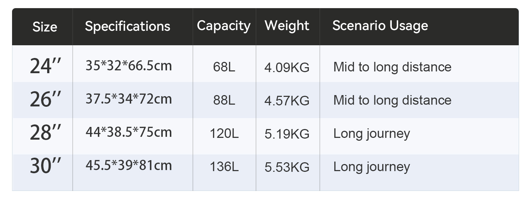Click the Capacity column header
Viewport: 529px width, 210px height.
224,26
